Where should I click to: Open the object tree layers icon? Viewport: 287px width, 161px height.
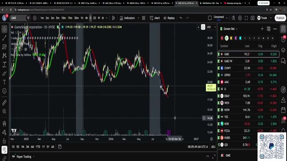(x=283, y=50)
